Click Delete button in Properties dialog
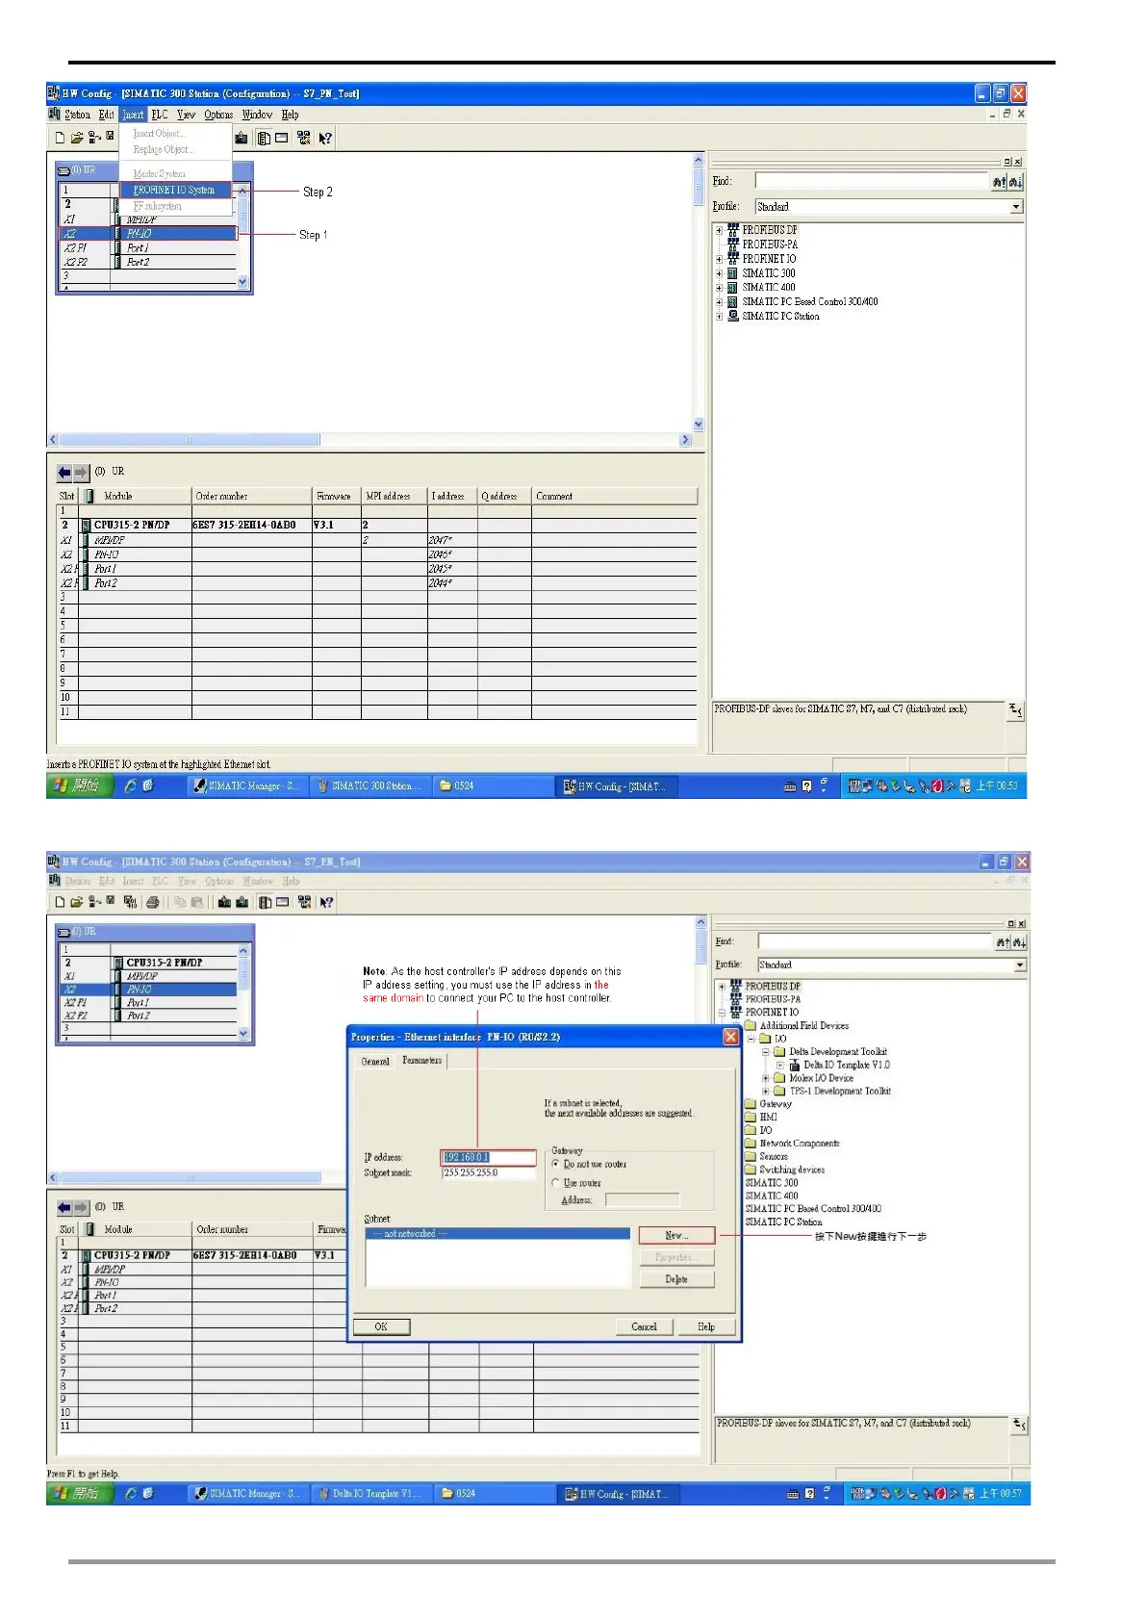The image size is (1146, 1621). tap(676, 1279)
